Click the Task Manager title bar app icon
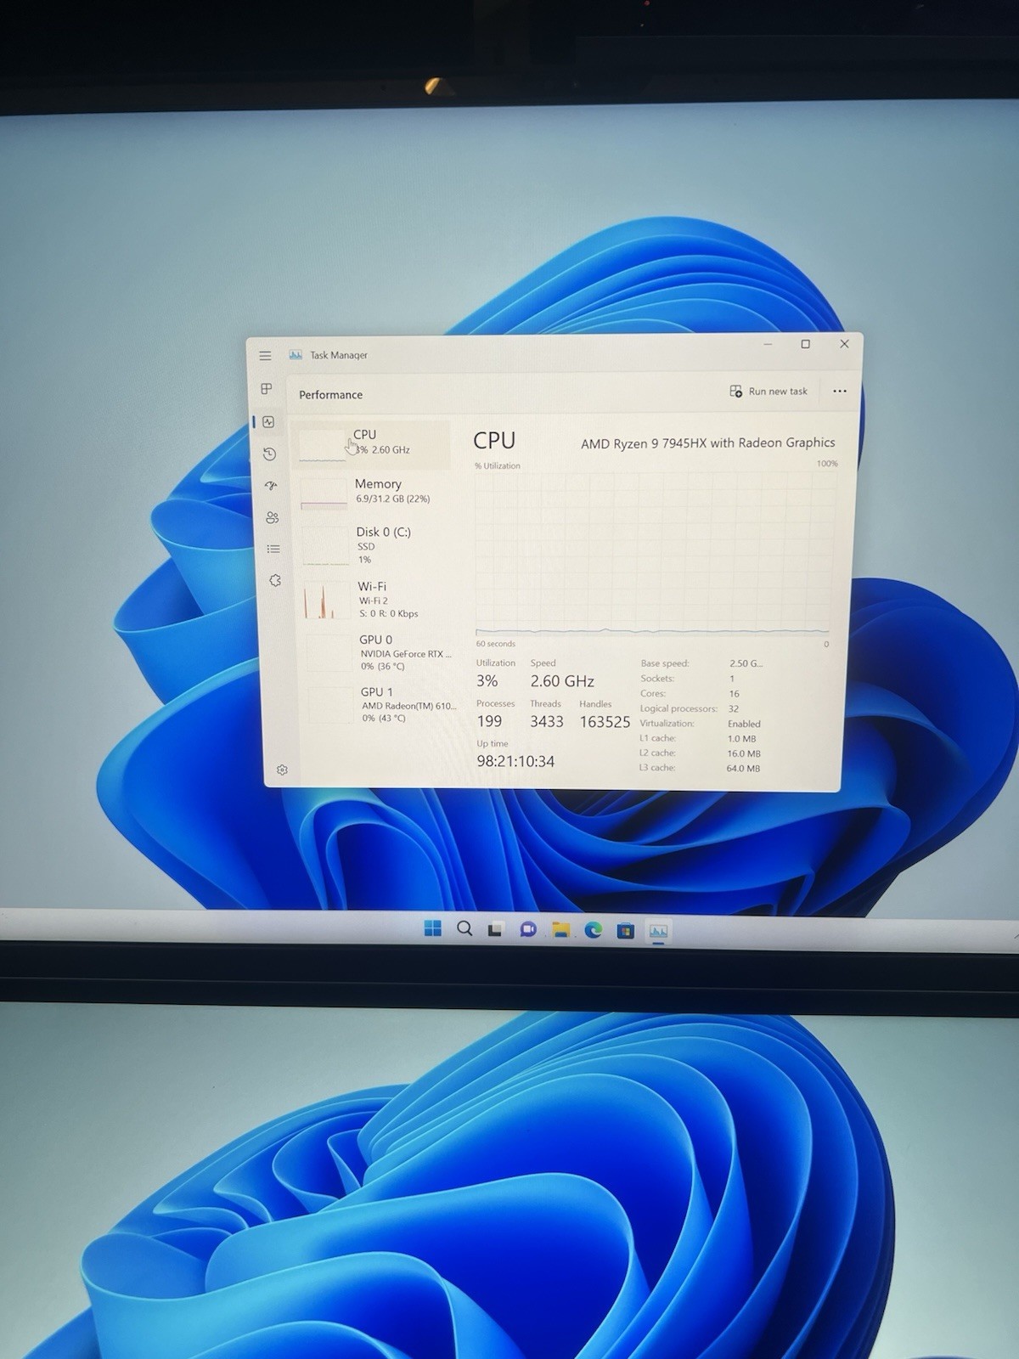This screenshot has height=1359, width=1019. pyautogui.click(x=296, y=355)
